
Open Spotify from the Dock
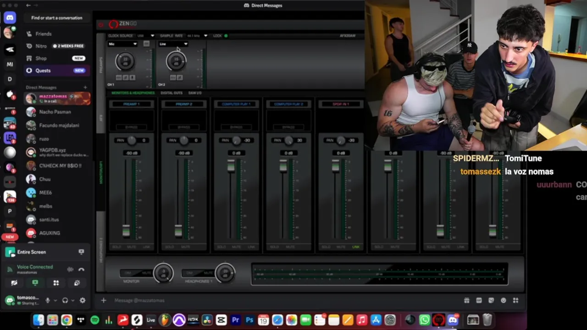pyautogui.click(x=95, y=320)
